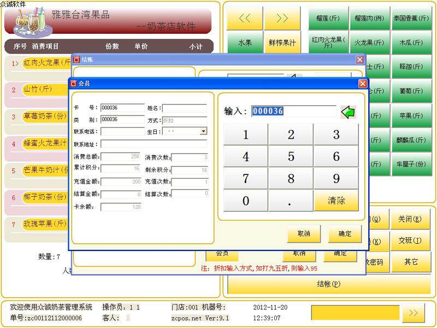The height and width of the screenshot is (328, 437).
Task: Tap the decimal point key
Action: (x=291, y=201)
